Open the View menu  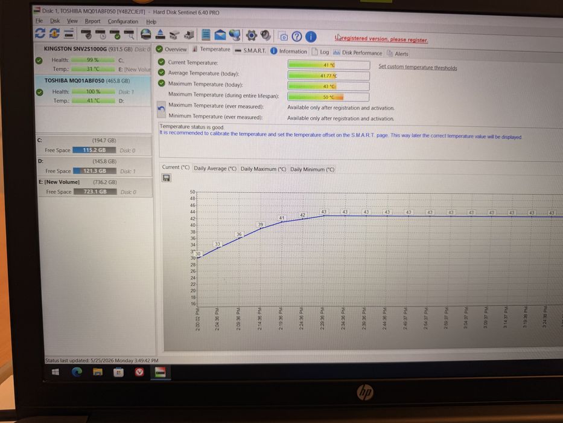(x=72, y=21)
